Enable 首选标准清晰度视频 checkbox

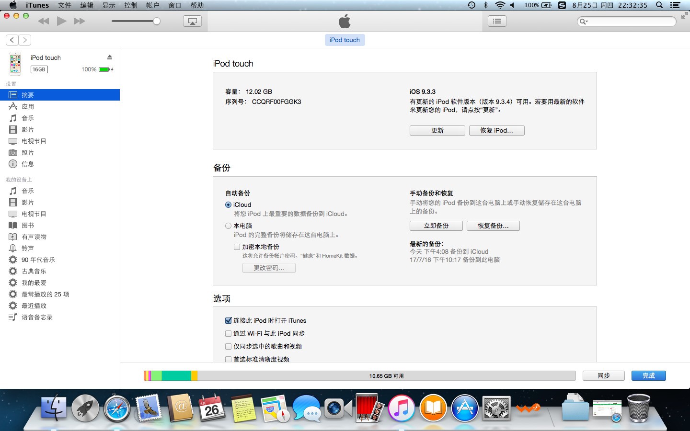pyautogui.click(x=228, y=359)
